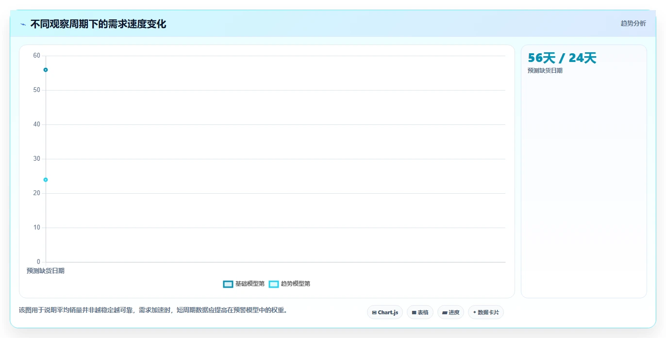Image resolution: width=666 pixels, height=338 pixels.
Task: Click the lightning icon beside the panel title
Action: tap(23, 24)
